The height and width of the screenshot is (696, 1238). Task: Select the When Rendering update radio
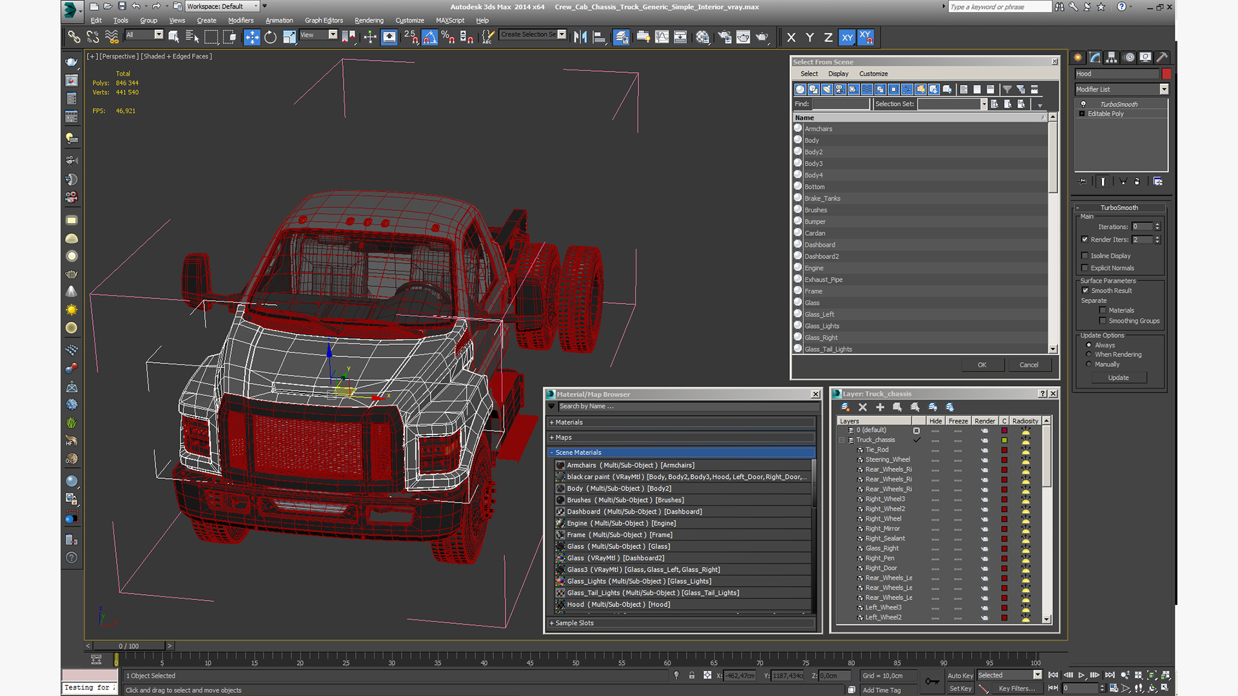pyautogui.click(x=1089, y=355)
